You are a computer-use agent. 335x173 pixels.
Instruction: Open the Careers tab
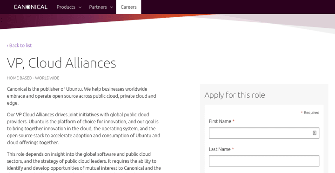pyautogui.click(x=128, y=7)
